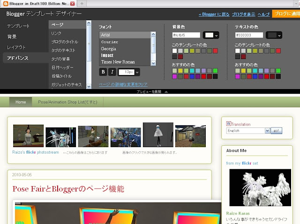Open the white winged avatar photo in About Me
300x224 pixels.
click(260, 187)
